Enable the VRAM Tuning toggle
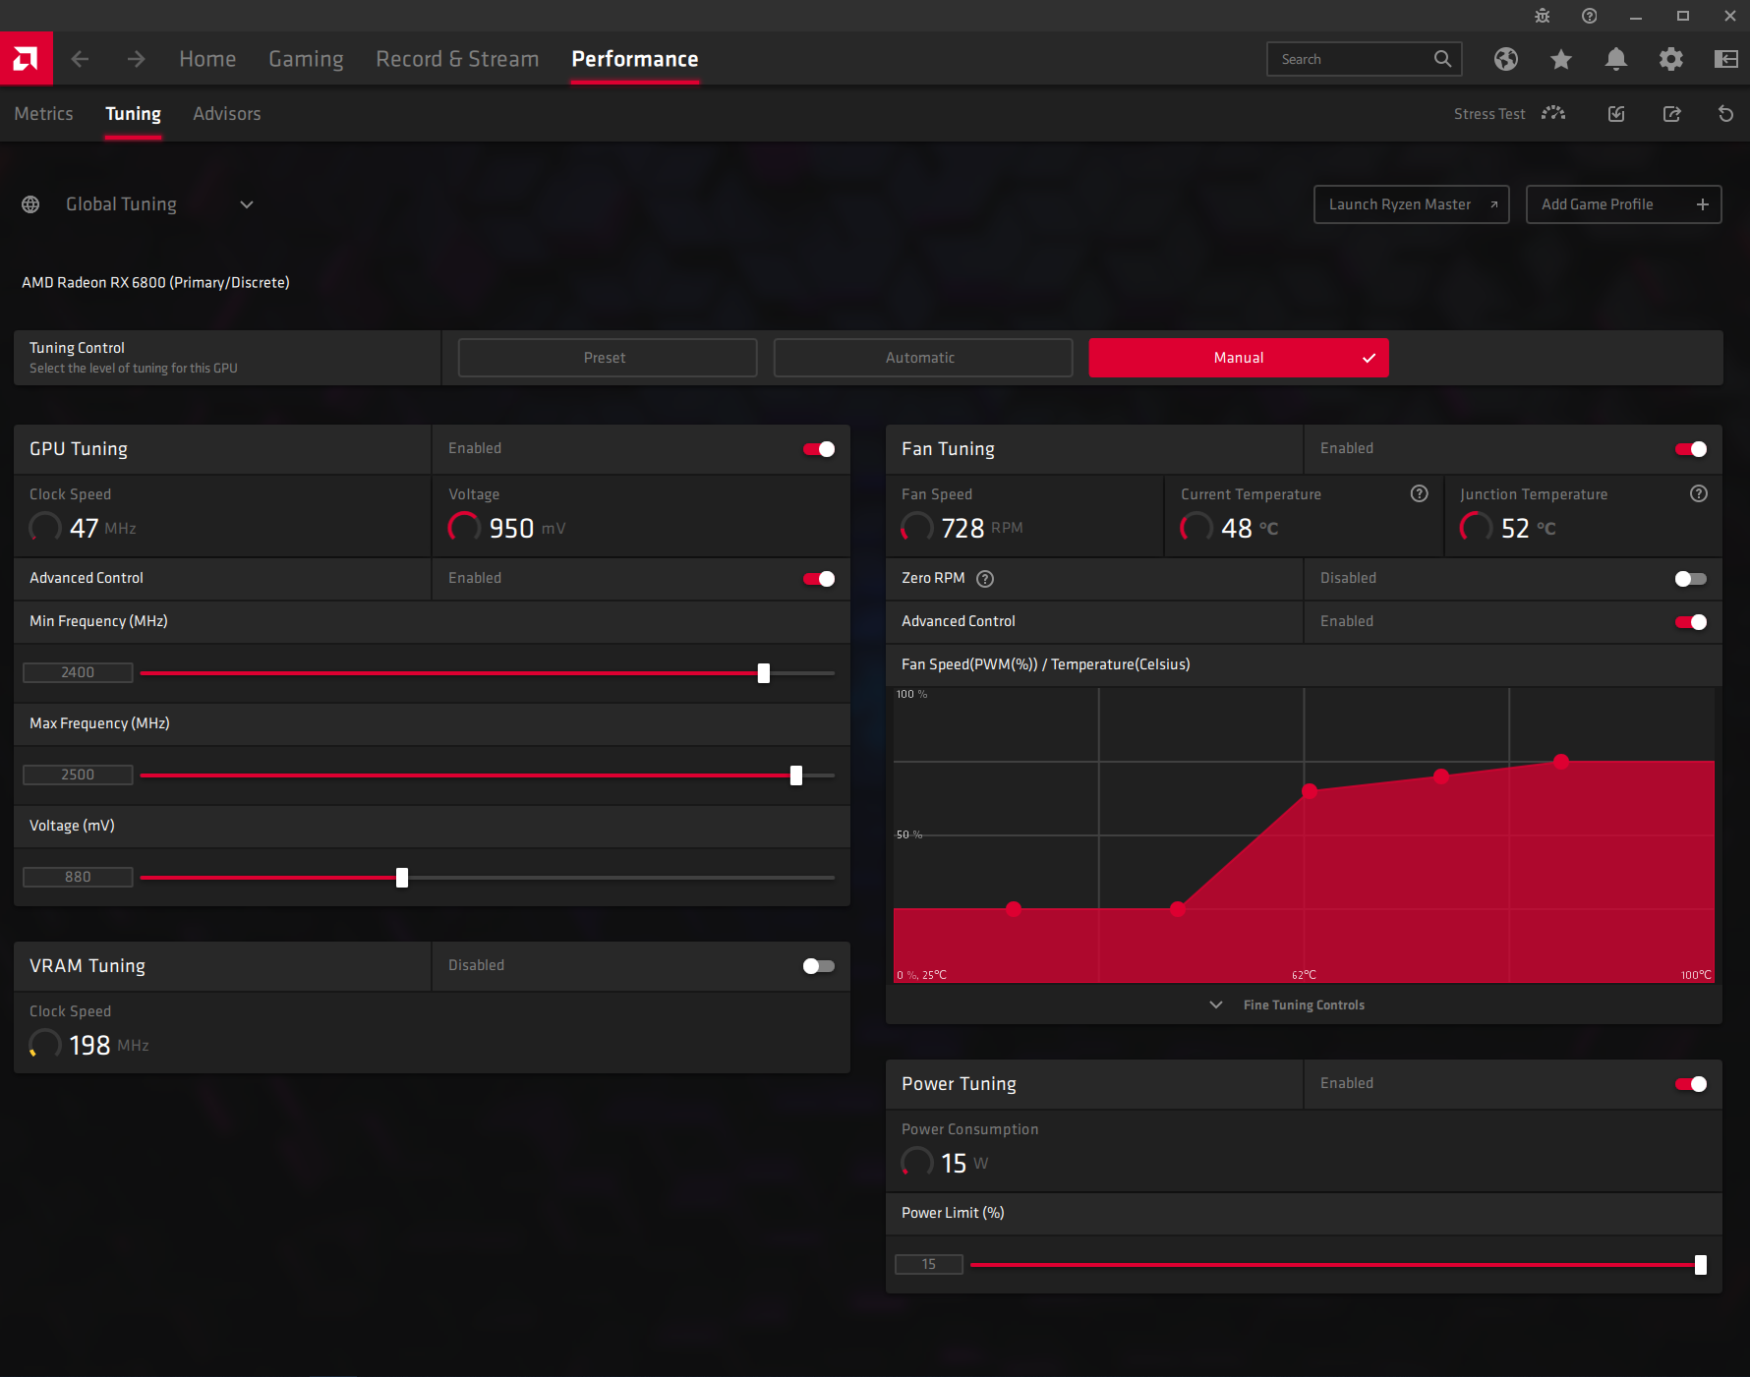This screenshot has width=1750, height=1377. click(x=818, y=966)
